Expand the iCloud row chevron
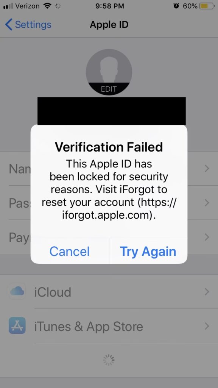This screenshot has height=388, width=218. pyautogui.click(x=207, y=292)
